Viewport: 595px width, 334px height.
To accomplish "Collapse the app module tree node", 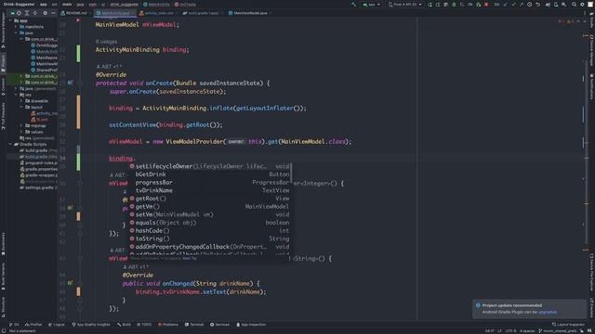I will (x=10, y=20).
